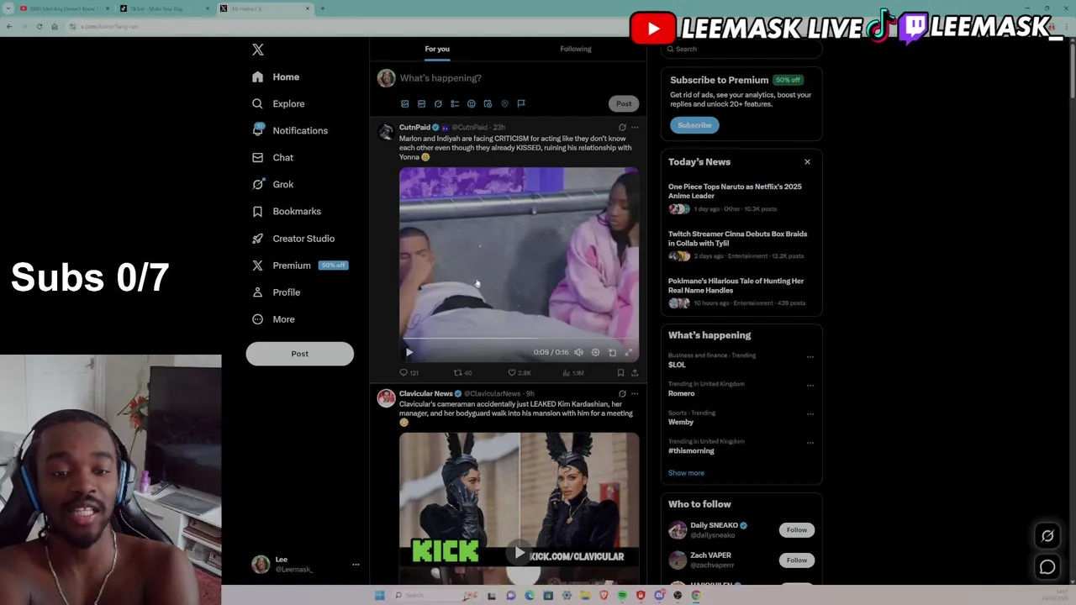Play the Clavicular Kick video
The width and height of the screenshot is (1076, 605).
click(x=520, y=553)
